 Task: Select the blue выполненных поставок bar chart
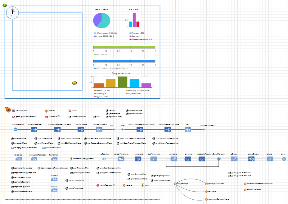124,61
